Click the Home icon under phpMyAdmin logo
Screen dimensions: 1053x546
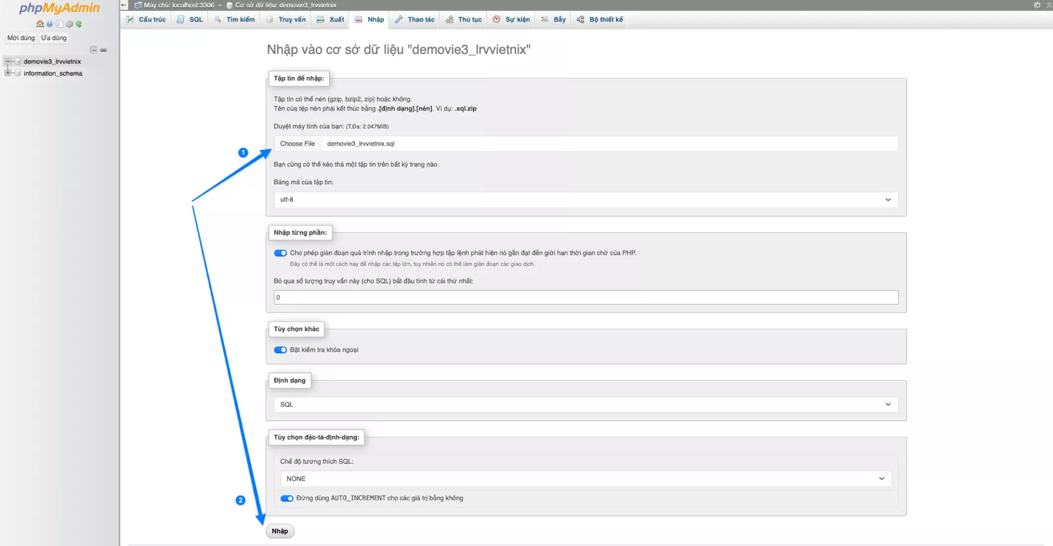tap(39, 24)
